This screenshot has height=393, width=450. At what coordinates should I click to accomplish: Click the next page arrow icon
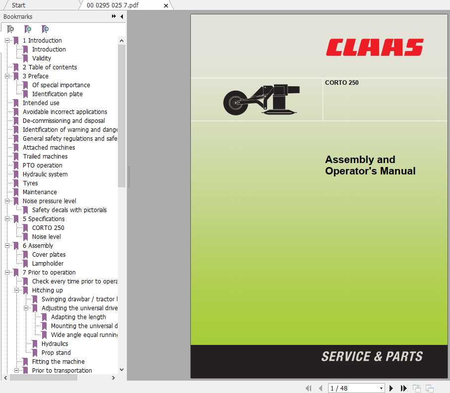click(391, 388)
